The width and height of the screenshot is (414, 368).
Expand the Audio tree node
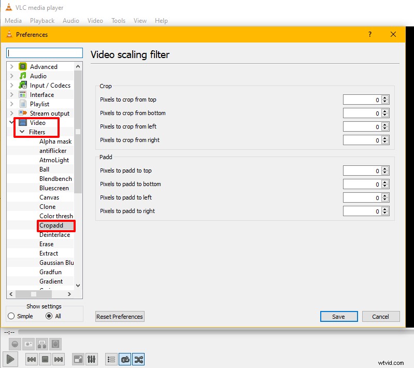(x=11, y=76)
